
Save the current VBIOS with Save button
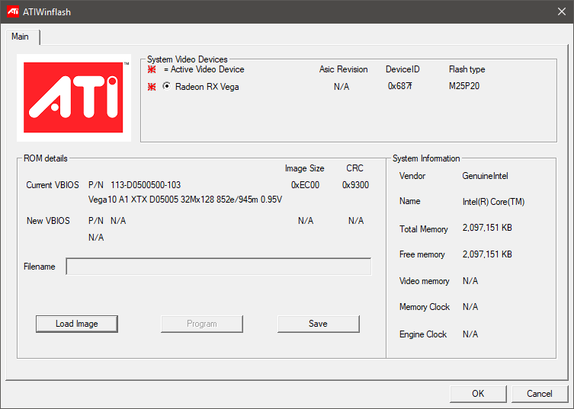[x=318, y=324]
